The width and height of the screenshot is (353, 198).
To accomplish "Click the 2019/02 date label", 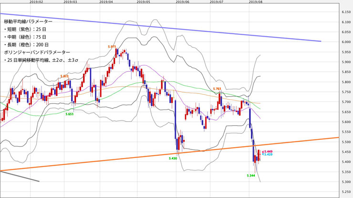I will click(x=36, y=1).
